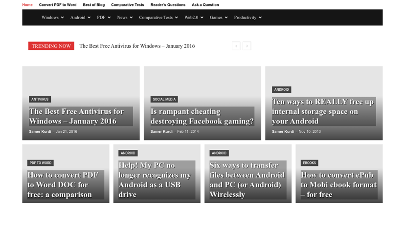Click ANDROID tag on Help My PC article
The width and height of the screenshot is (405, 227).
click(x=128, y=153)
